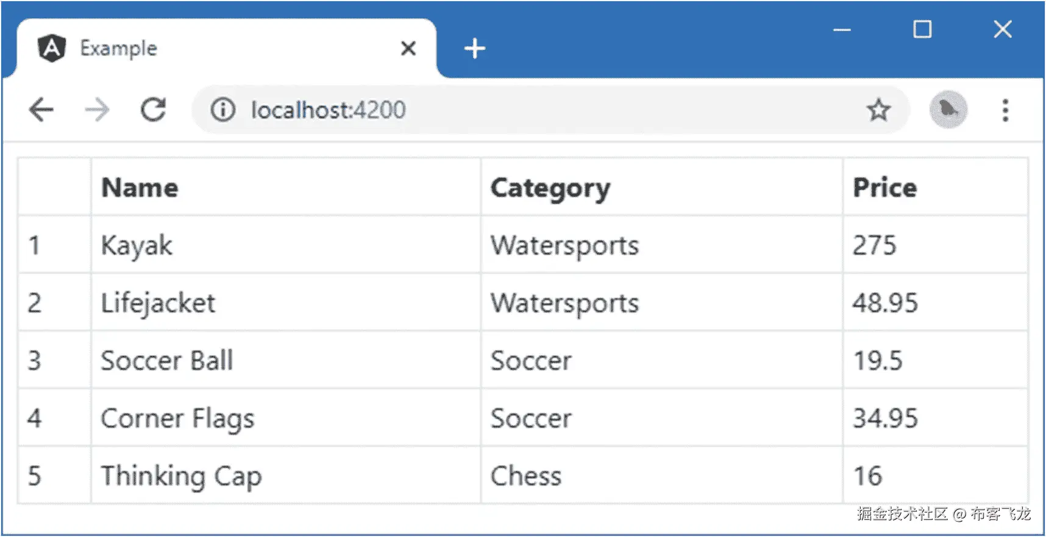Focus the localhost:4200 address bar
The width and height of the screenshot is (1046, 537).
[488, 110]
